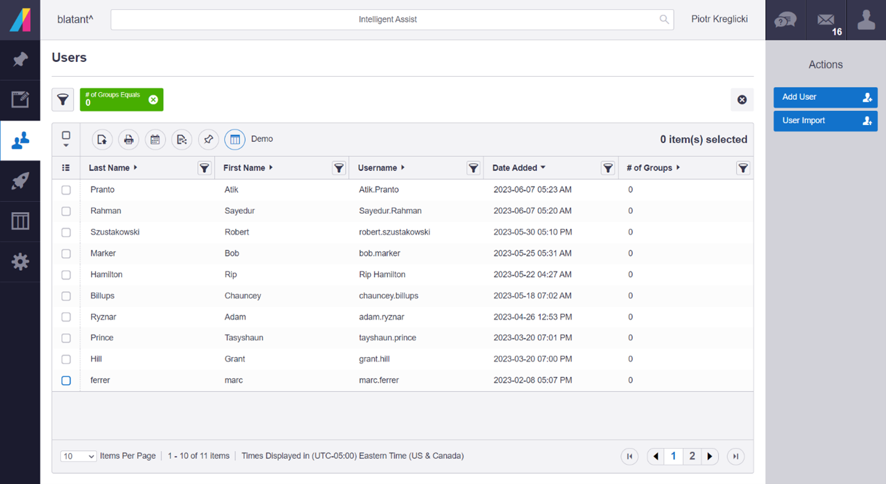
Task: Click the pin view toolbar icon
Action: pyautogui.click(x=208, y=139)
